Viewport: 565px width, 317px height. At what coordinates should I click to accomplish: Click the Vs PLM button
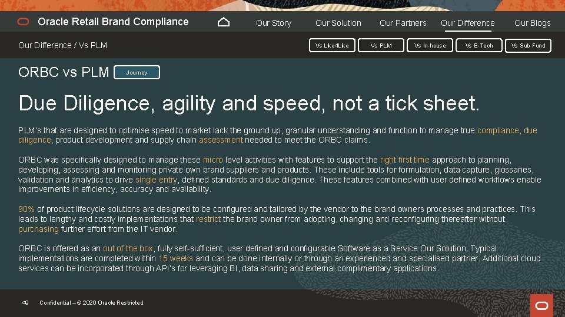coord(381,46)
